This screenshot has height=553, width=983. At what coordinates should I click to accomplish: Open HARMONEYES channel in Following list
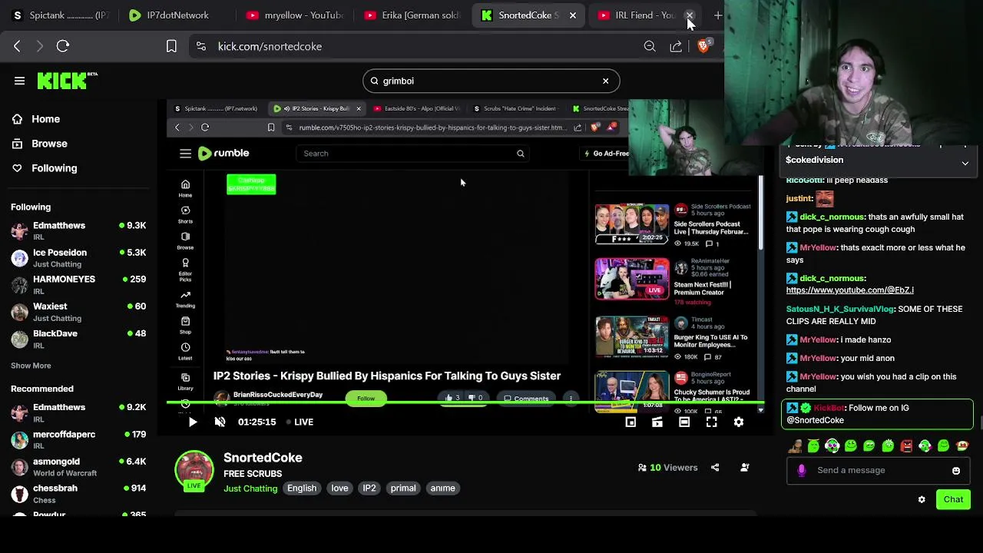pos(78,285)
